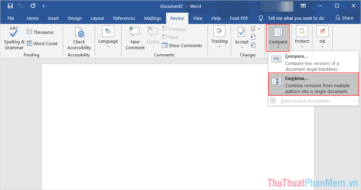Click the Share button

[344, 18]
